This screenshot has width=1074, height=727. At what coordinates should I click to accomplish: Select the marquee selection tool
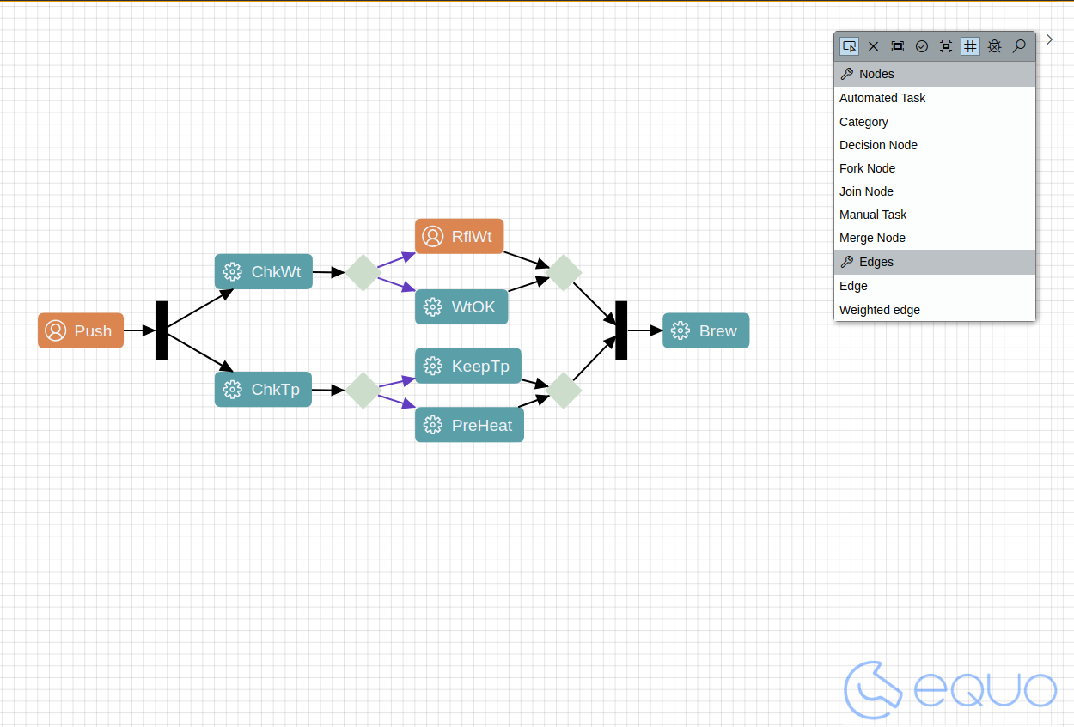849,46
